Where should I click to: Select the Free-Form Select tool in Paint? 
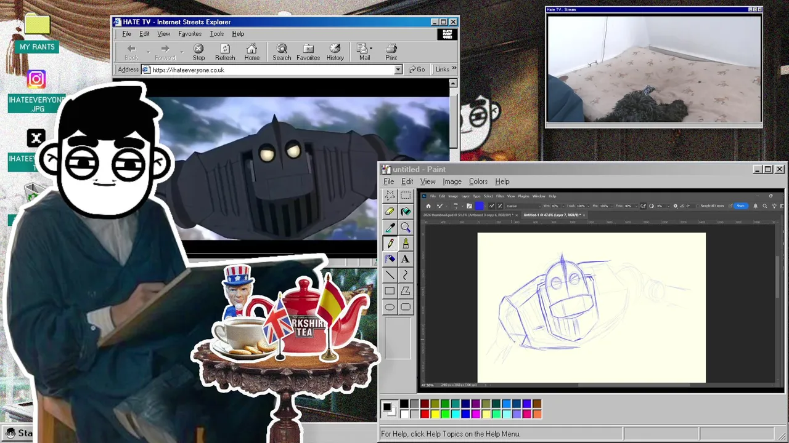(390, 196)
